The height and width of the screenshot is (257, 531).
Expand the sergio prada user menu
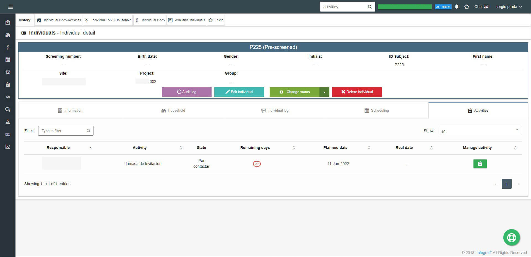tap(508, 7)
